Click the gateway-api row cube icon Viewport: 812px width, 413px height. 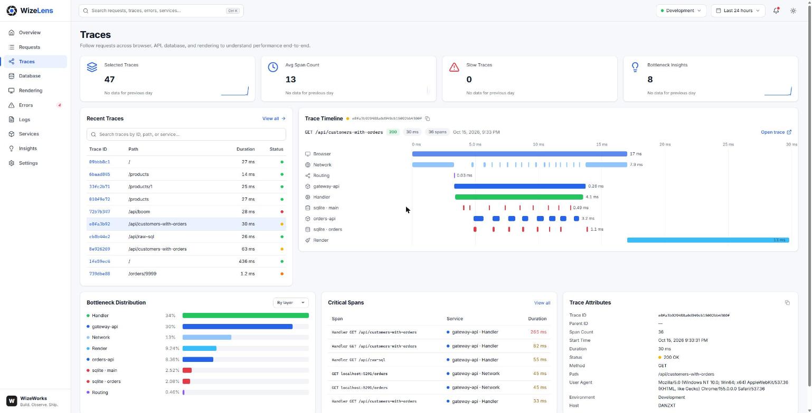point(308,186)
